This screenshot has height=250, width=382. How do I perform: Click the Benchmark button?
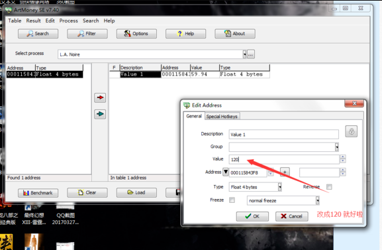pos(38,192)
